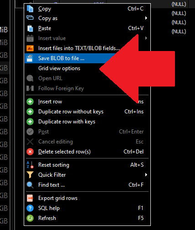
Task: Click the Export grid rows icon
Action: click(x=30, y=198)
